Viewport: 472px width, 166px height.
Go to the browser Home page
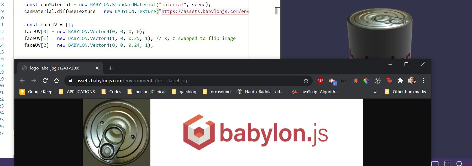pyautogui.click(x=56, y=81)
